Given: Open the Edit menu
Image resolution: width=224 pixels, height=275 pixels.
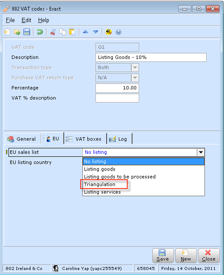Looking at the screenshot, I should 26,20.
